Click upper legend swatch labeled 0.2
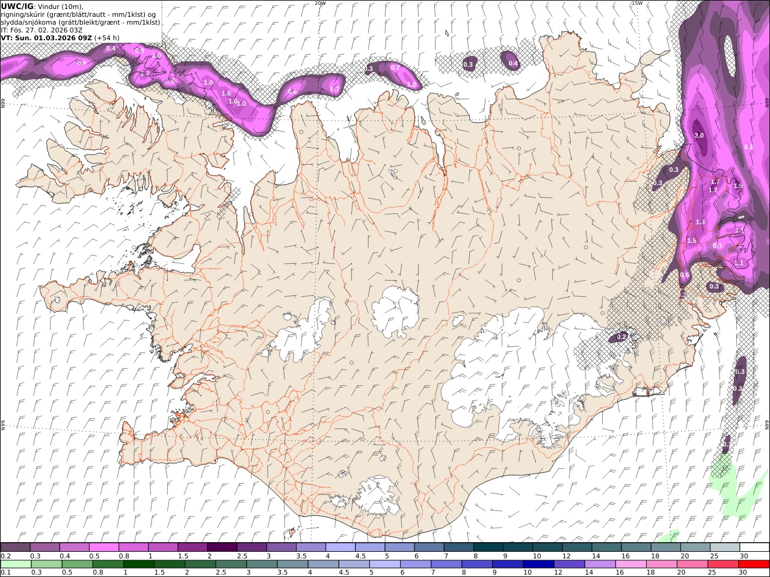770x577 pixels. point(15,548)
